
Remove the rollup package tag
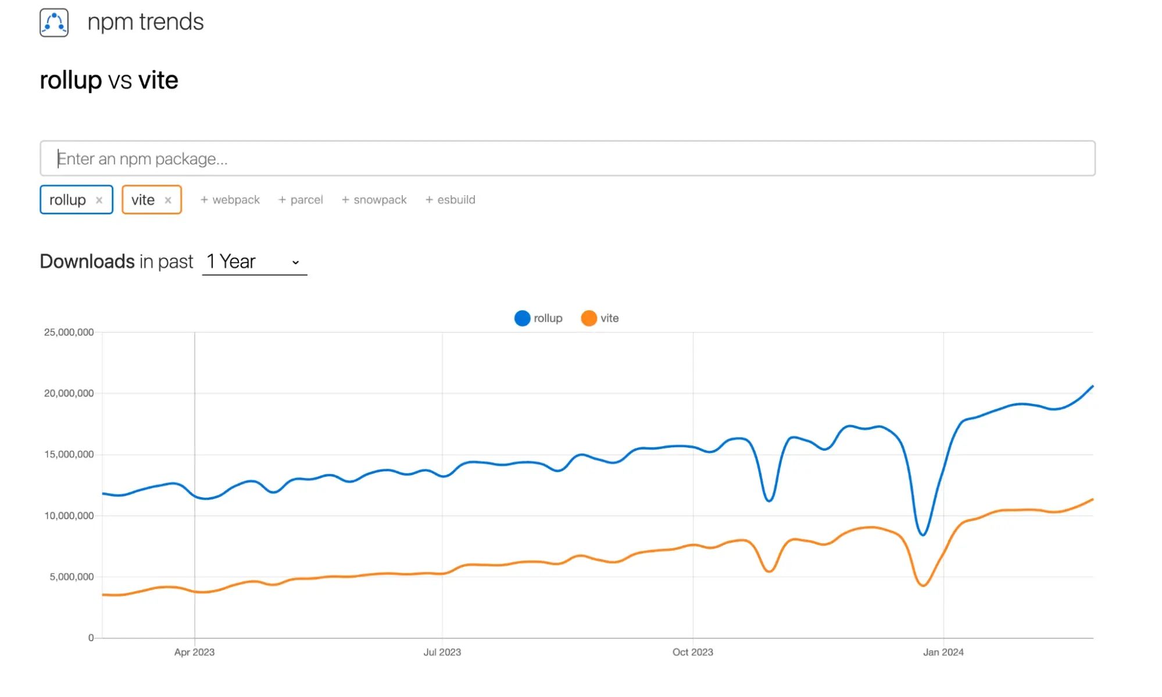[x=99, y=200]
